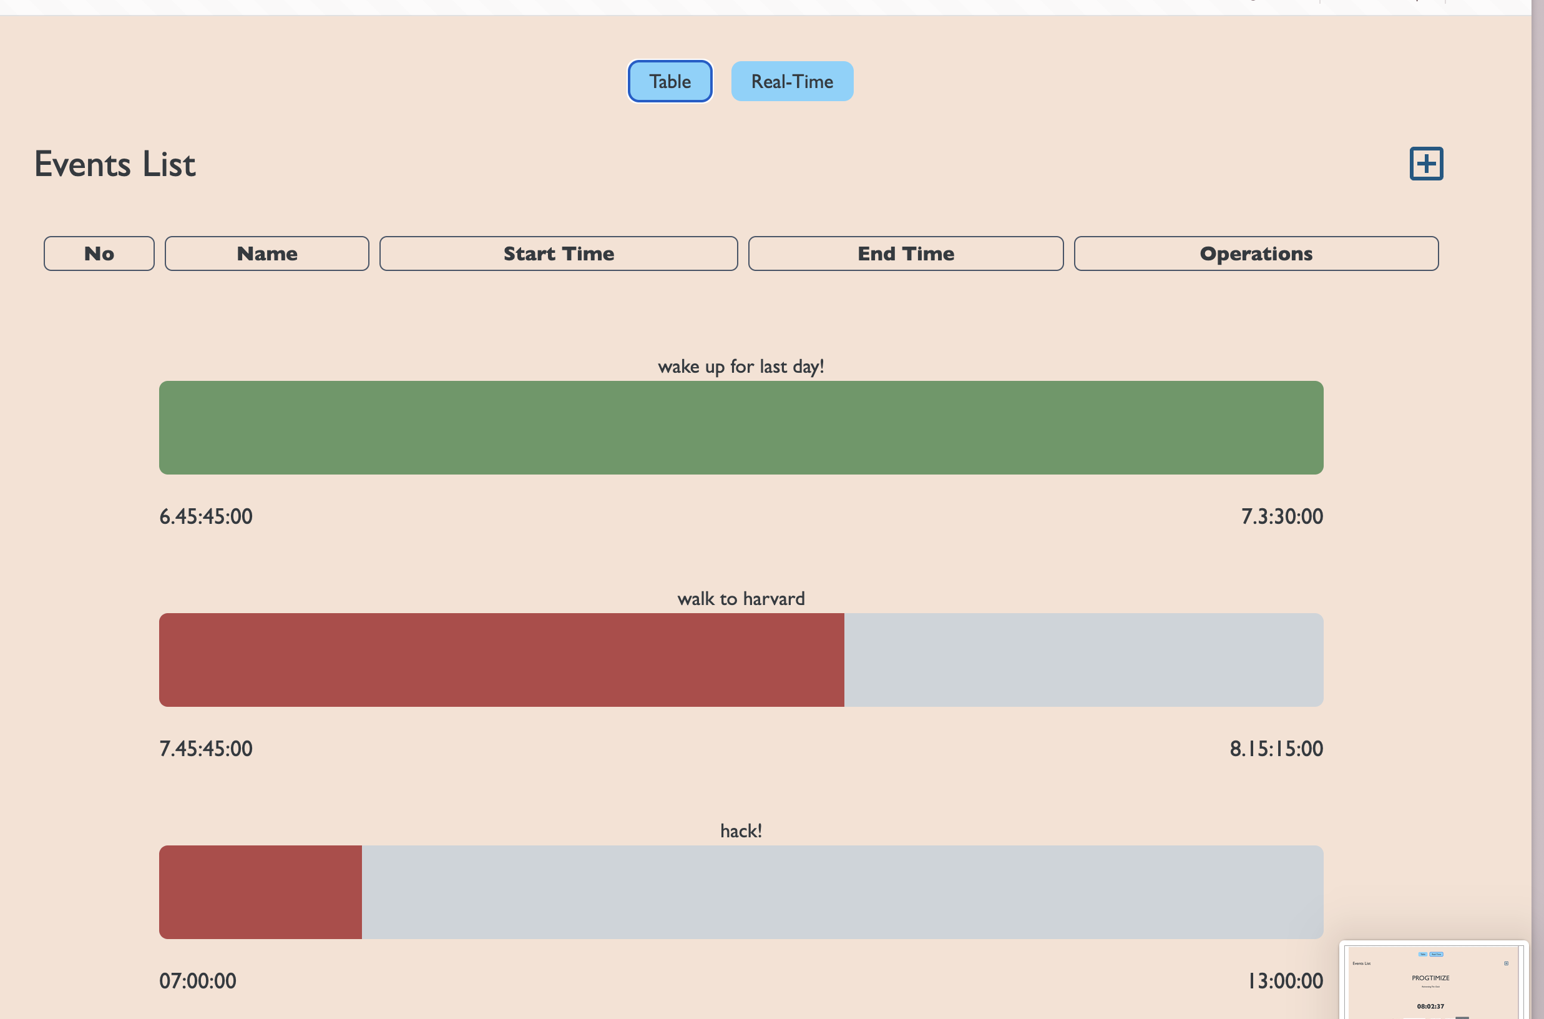Viewport: 1544px width, 1019px height.
Task: Click the green wake up progress bar
Action: (x=741, y=428)
